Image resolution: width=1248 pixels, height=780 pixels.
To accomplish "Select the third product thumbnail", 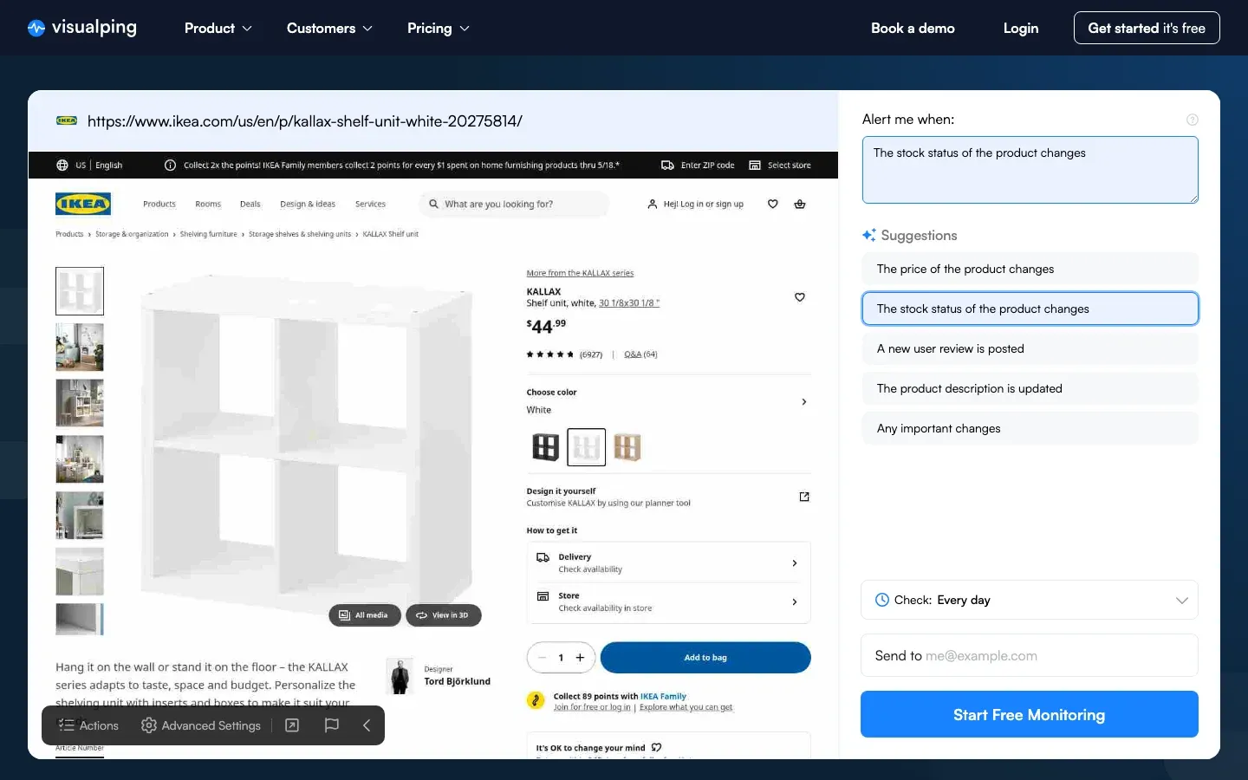I will [x=80, y=403].
